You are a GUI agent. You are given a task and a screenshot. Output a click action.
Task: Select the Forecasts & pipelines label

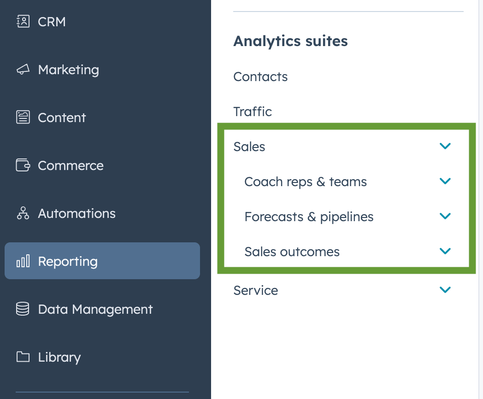point(309,217)
